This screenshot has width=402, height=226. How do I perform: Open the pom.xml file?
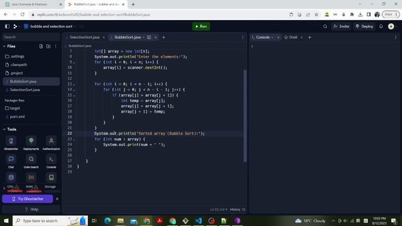tap(31, 117)
